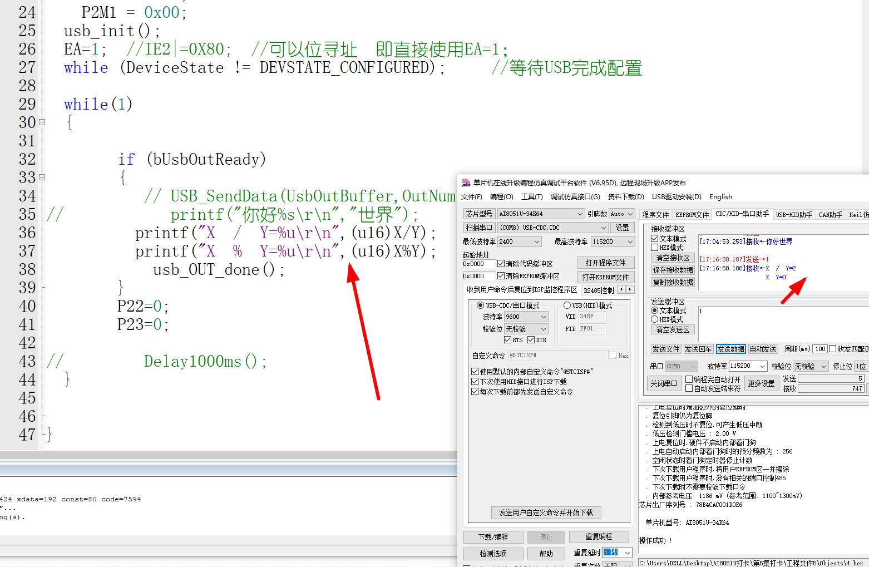
Task: Select USB(HID)模式 radio button
Action: (567, 305)
